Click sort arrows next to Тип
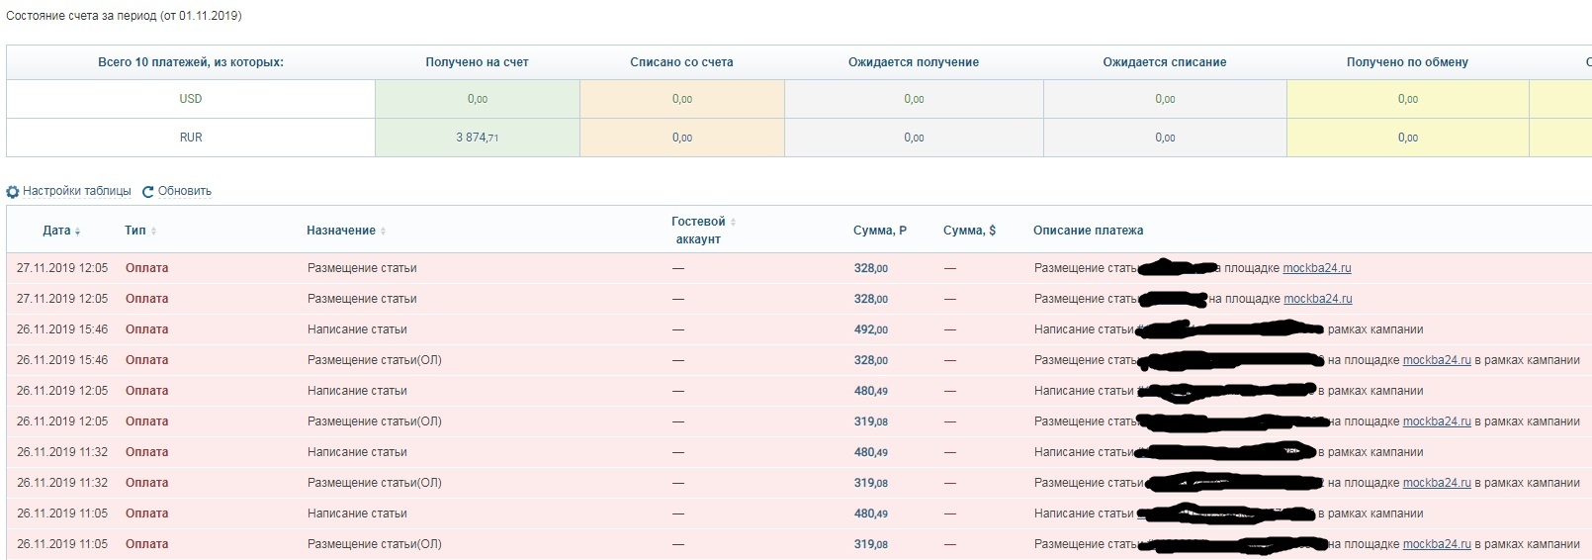Image resolution: width=1592 pixels, height=560 pixels. (x=153, y=232)
